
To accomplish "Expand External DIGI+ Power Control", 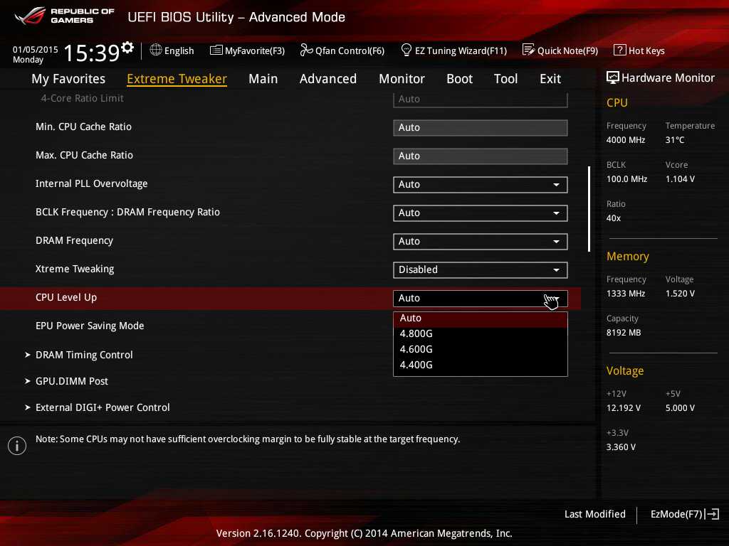I will click(x=103, y=407).
